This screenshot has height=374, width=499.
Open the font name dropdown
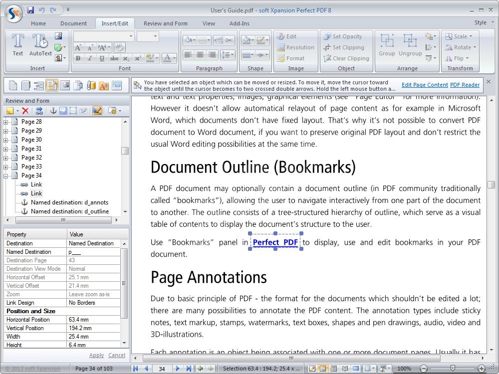(x=131, y=36)
